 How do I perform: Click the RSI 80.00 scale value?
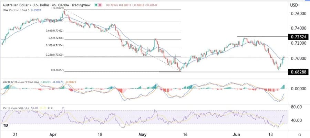(x=296, y=107)
